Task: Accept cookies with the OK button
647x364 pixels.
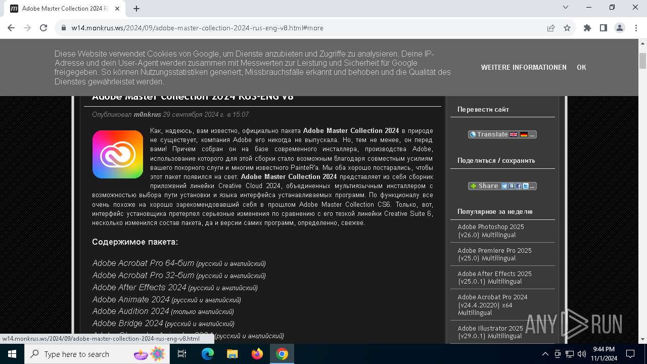Action: pyautogui.click(x=581, y=67)
